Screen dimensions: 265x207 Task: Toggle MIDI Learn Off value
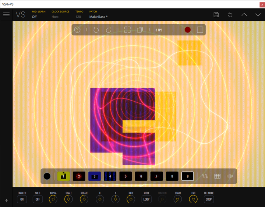(34, 17)
